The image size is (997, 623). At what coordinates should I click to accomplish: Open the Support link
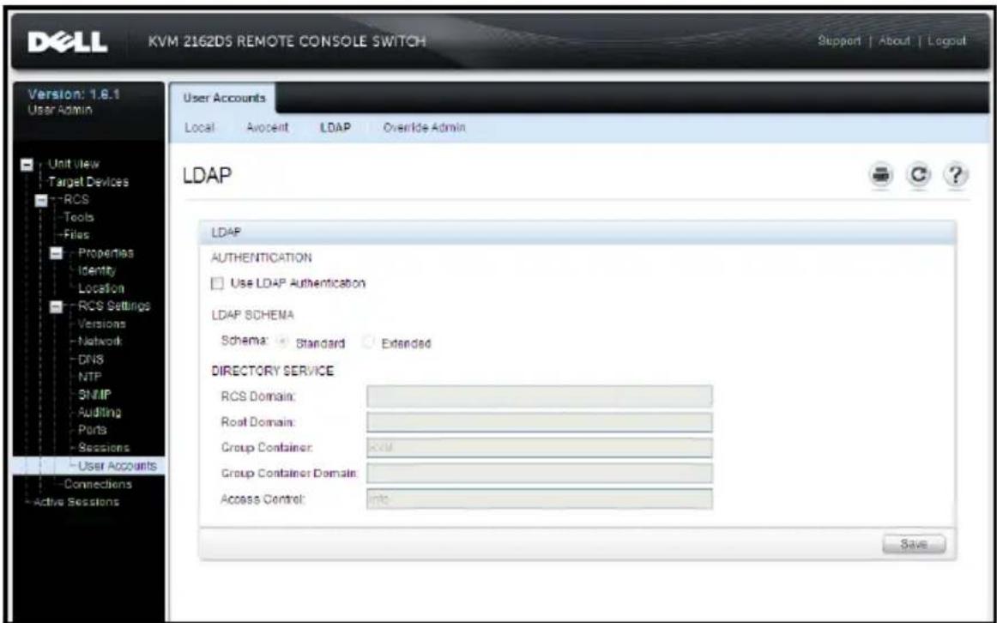tap(838, 41)
